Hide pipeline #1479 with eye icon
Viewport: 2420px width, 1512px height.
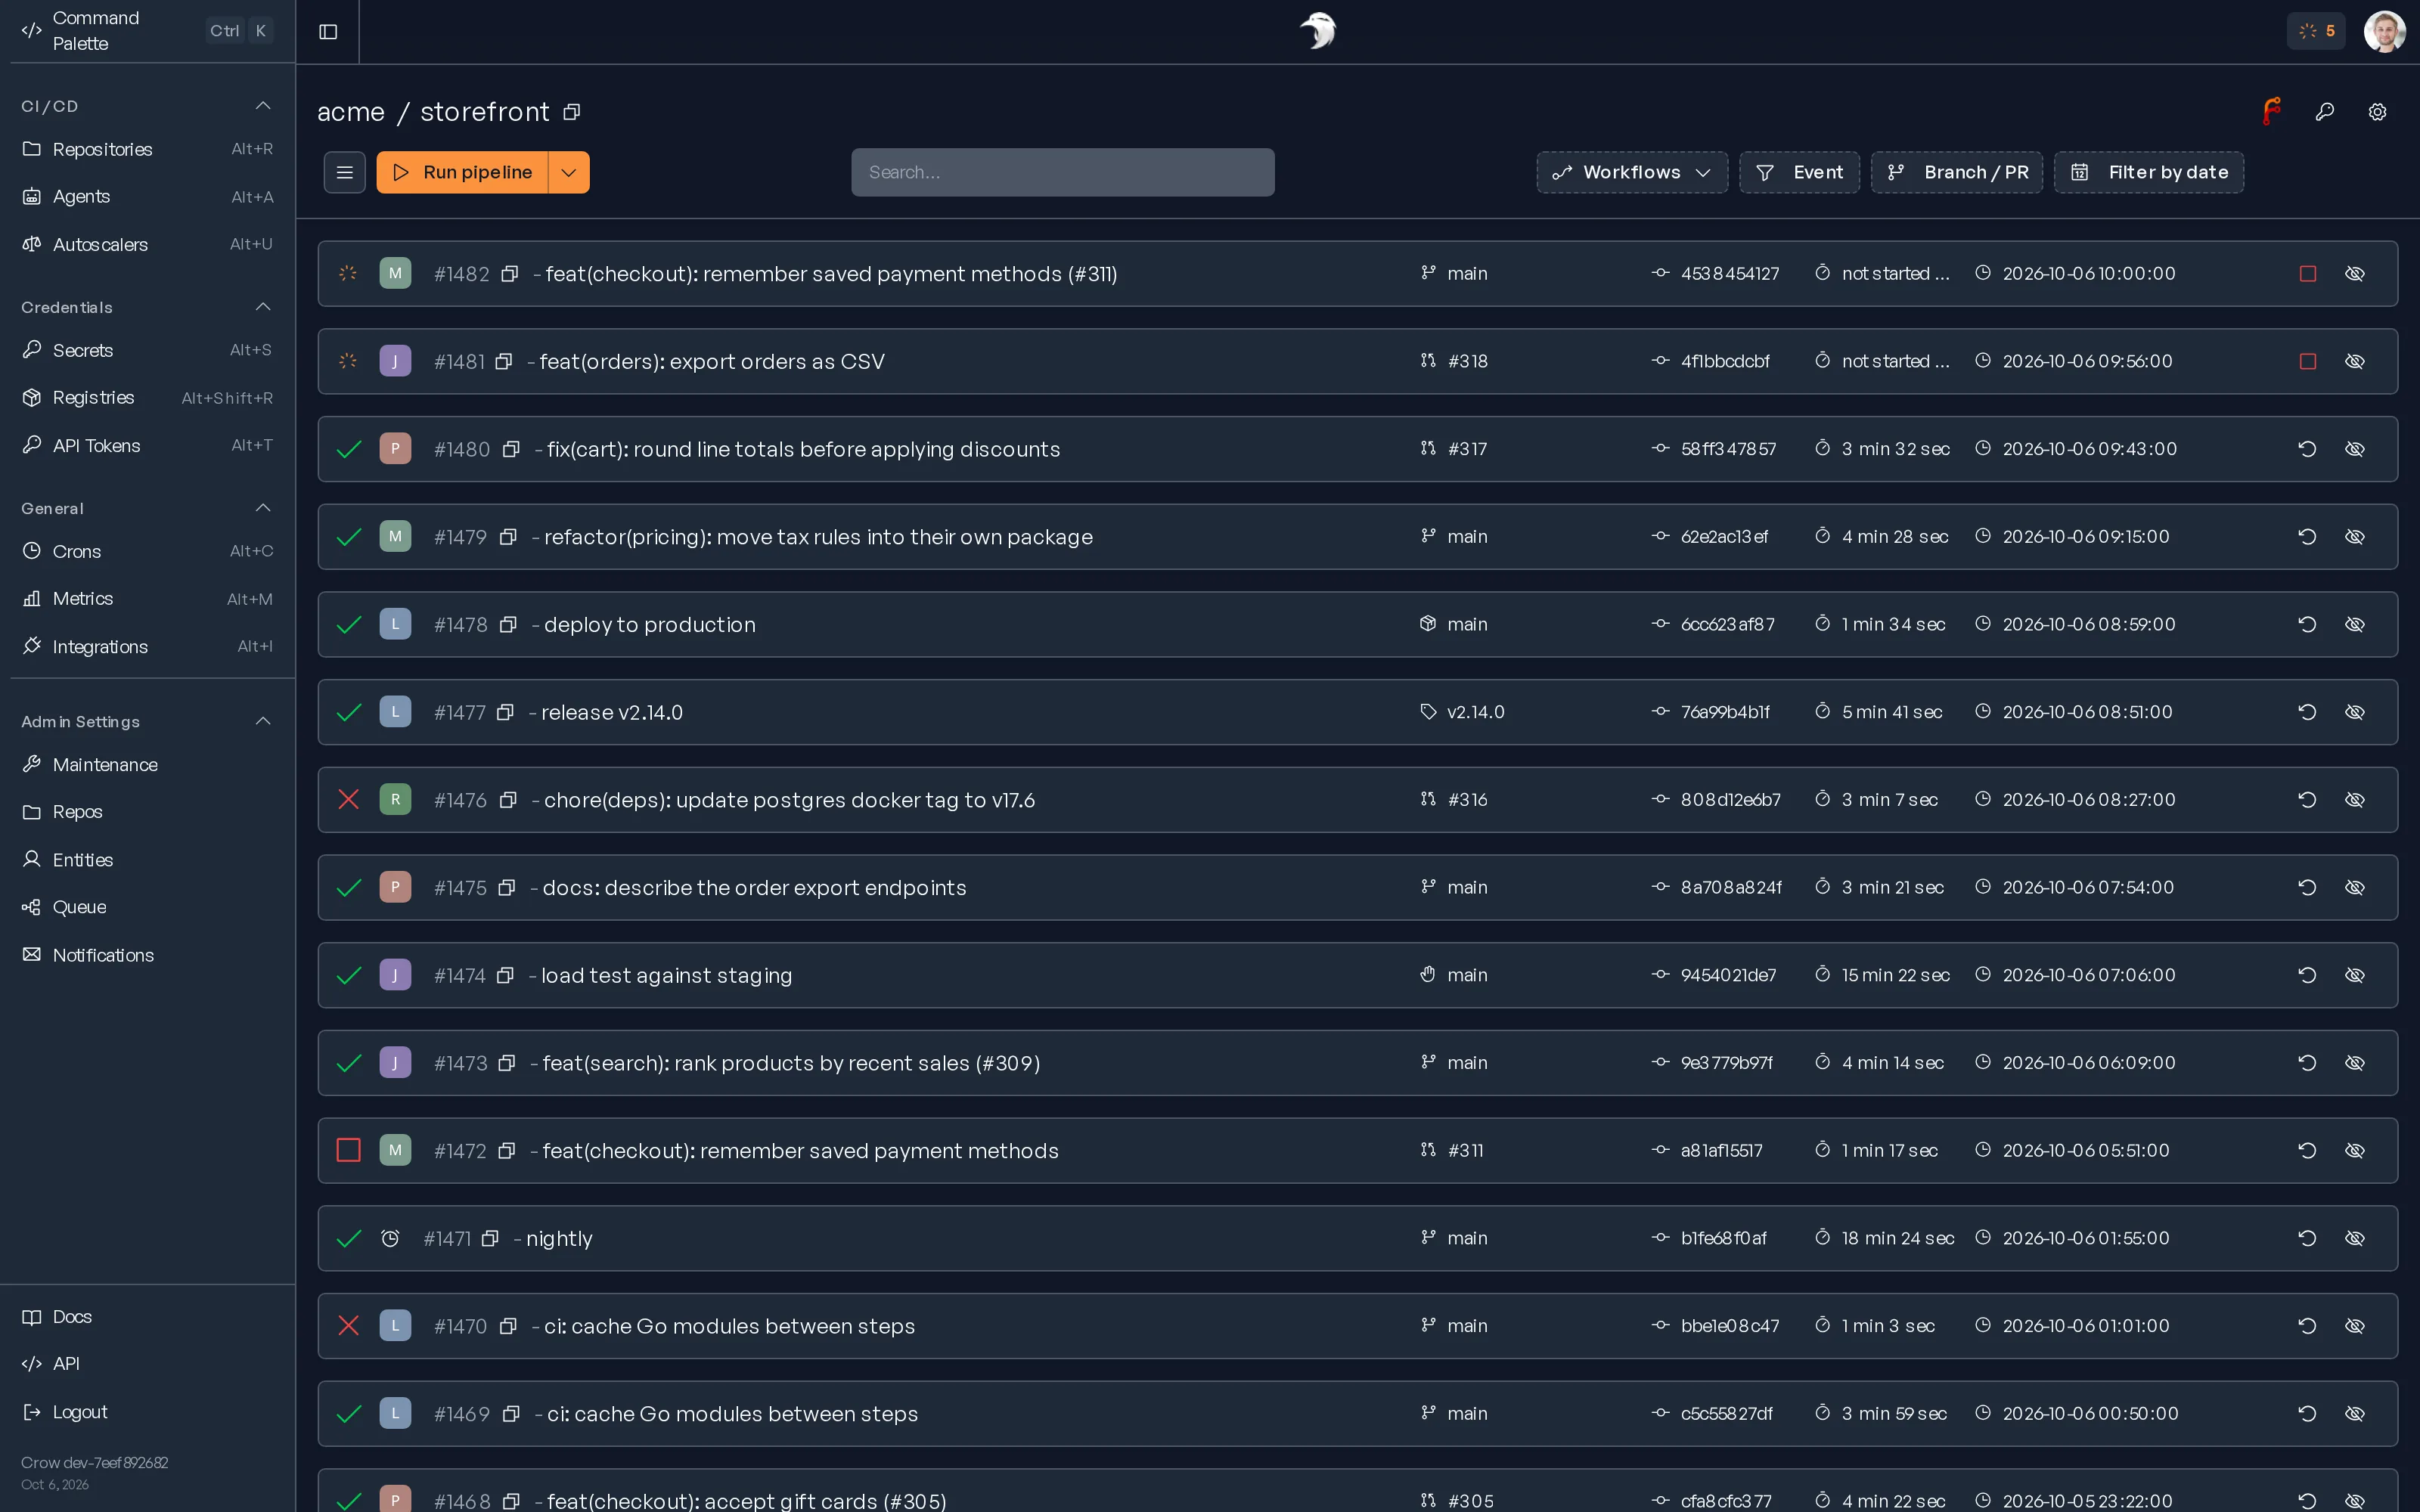(2355, 537)
